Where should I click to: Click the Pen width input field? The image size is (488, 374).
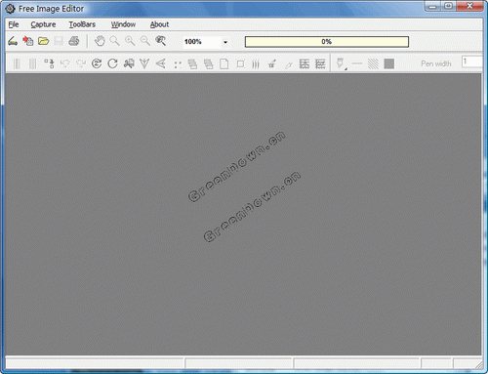coord(471,62)
